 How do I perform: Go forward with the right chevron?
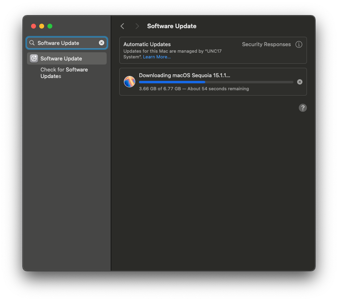137,26
